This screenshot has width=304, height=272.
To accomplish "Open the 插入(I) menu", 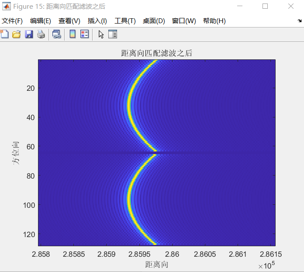I will 97,21.
